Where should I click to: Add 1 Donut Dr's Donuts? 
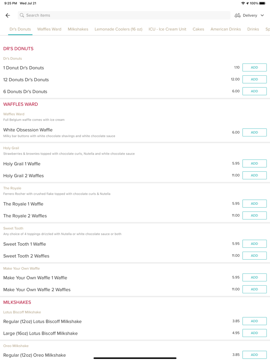[x=254, y=68]
